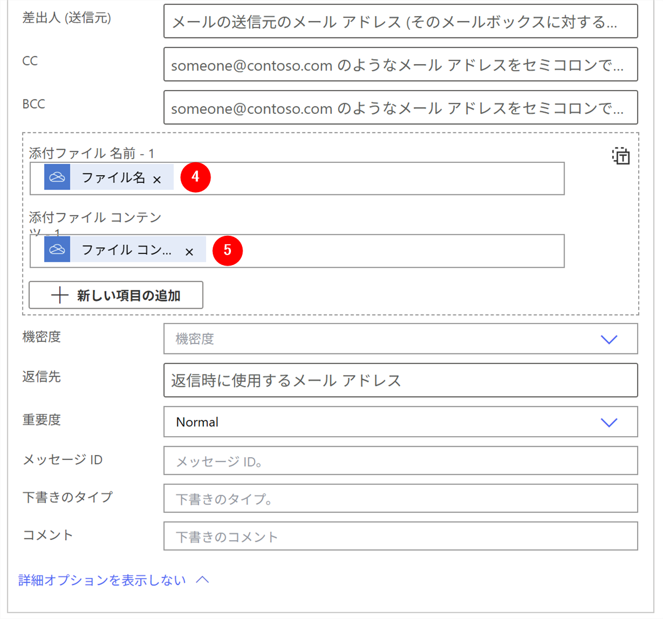Switch attachments to whole-array input icon
This screenshot has height=619, width=663.
pyautogui.click(x=620, y=156)
